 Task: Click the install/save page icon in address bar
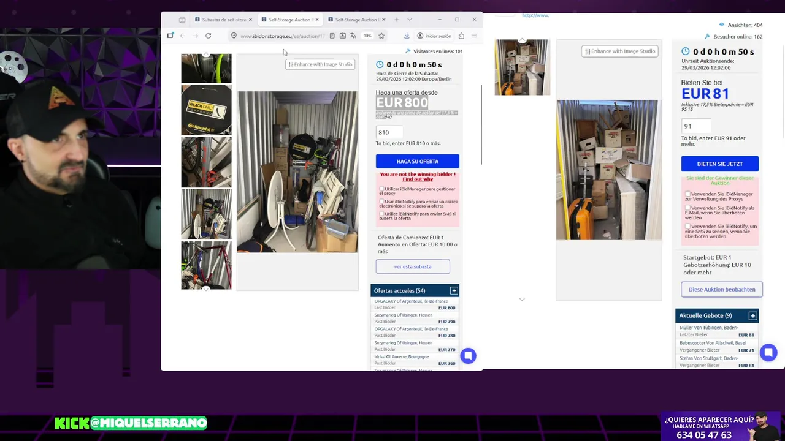tap(342, 36)
